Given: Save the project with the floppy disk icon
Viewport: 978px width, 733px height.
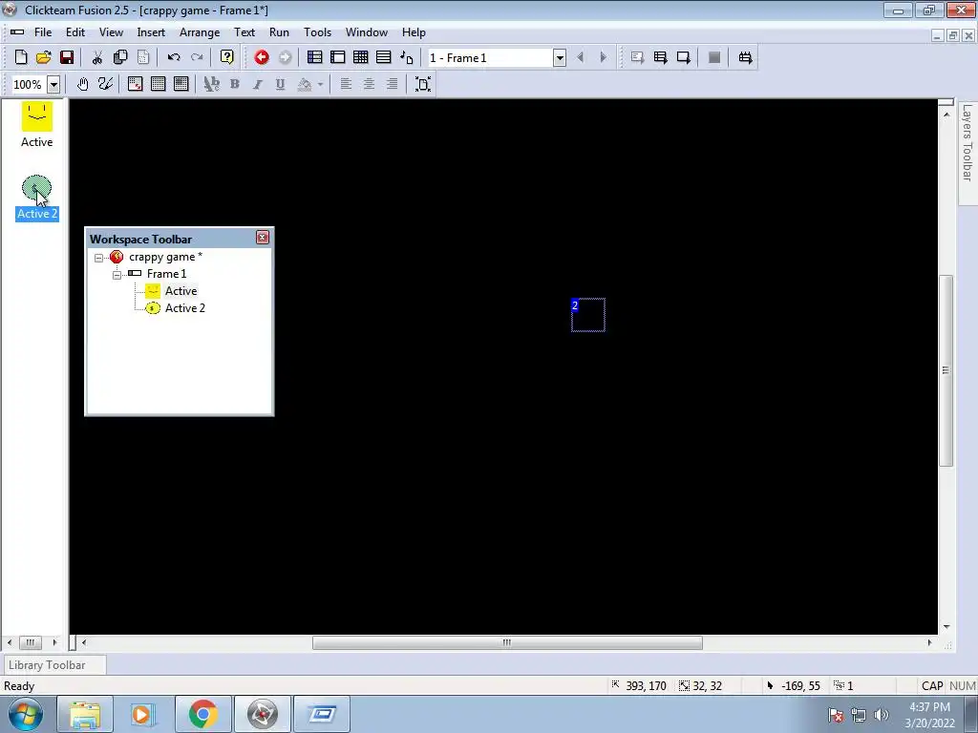Looking at the screenshot, I should 67,57.
